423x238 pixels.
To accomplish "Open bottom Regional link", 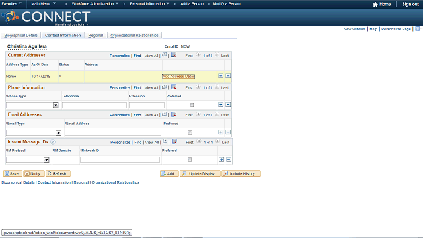I will (81, 182).
